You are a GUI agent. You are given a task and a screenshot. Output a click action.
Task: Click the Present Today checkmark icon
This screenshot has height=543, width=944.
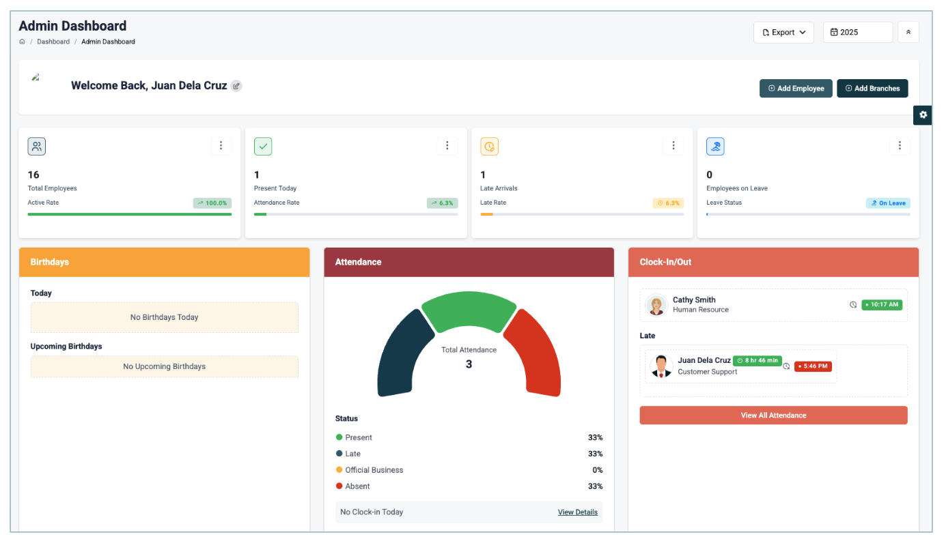tap(263, 146)
